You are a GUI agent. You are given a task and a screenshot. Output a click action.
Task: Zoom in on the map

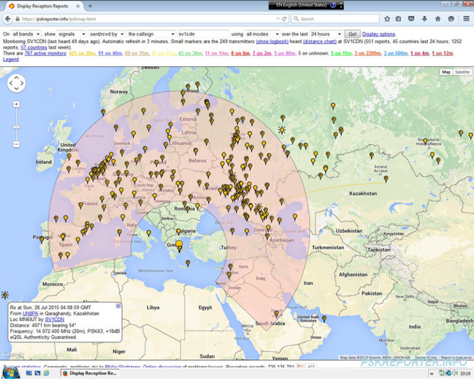[17, 104]
